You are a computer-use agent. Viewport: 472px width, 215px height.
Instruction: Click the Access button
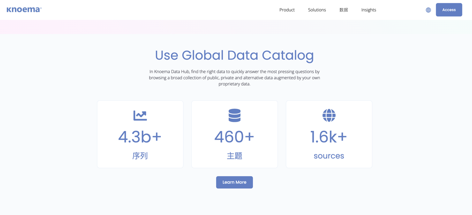(449, 10)
